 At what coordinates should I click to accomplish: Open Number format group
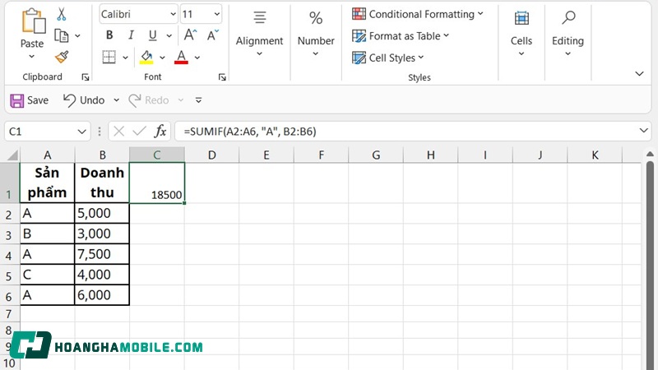(316, 35)
